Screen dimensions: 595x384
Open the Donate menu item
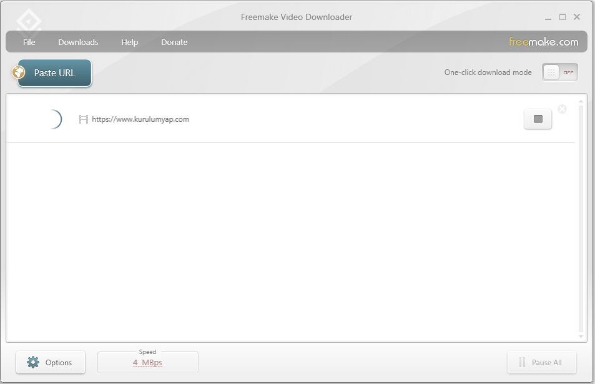coord(174,42)
